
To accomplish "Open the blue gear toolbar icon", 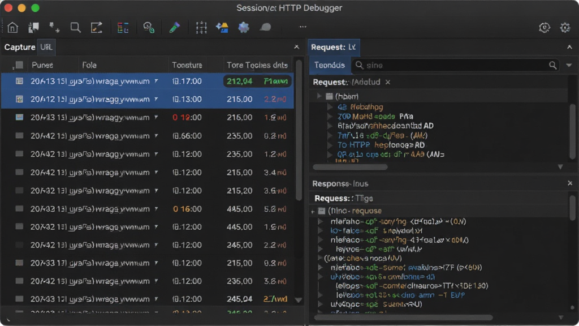I will pos(244,27).
